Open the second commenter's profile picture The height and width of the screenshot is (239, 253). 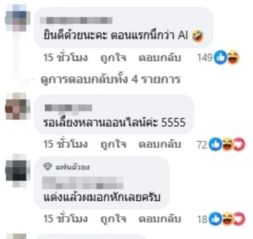[18, 106]
